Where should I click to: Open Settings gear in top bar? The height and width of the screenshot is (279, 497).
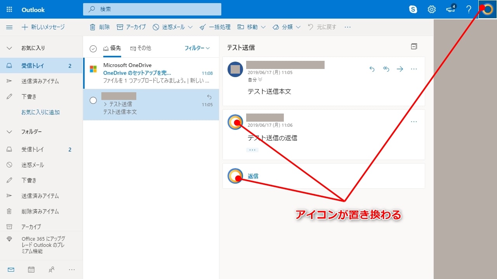(x=432, y=9)
